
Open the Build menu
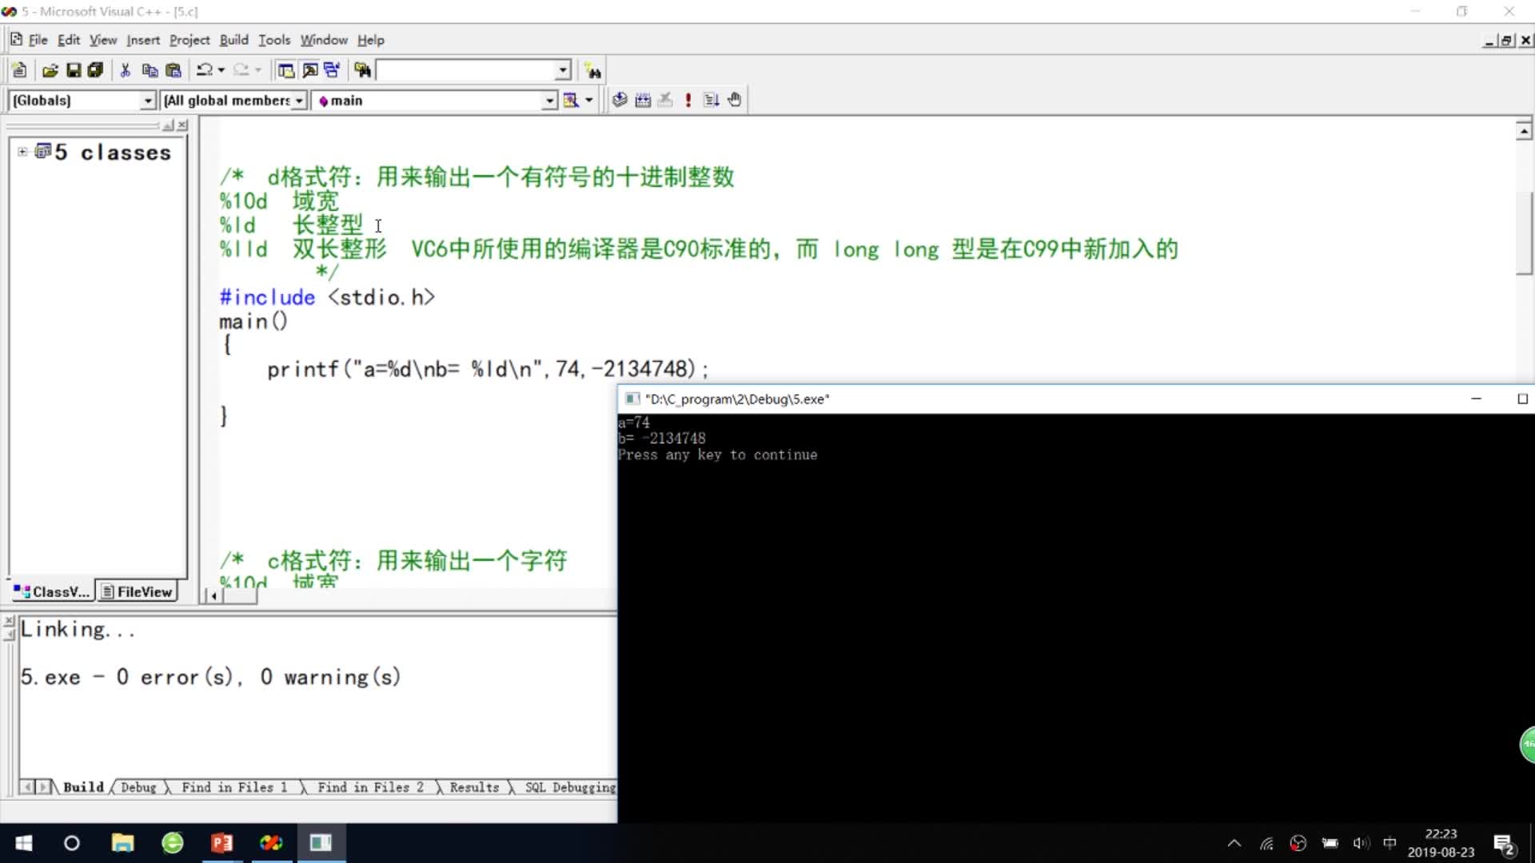[233, 40]
